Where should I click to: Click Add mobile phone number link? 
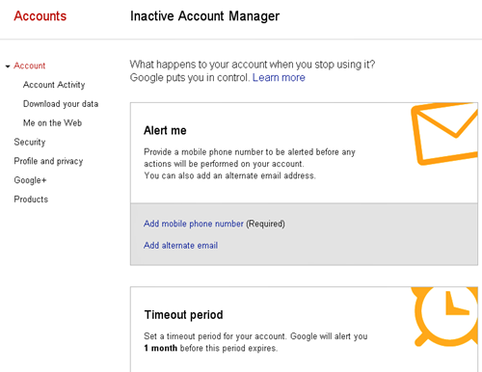194,224
